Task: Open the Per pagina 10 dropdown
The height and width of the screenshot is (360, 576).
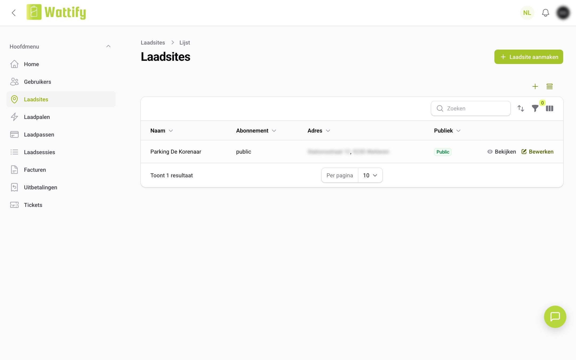Action: coord(370,175)
